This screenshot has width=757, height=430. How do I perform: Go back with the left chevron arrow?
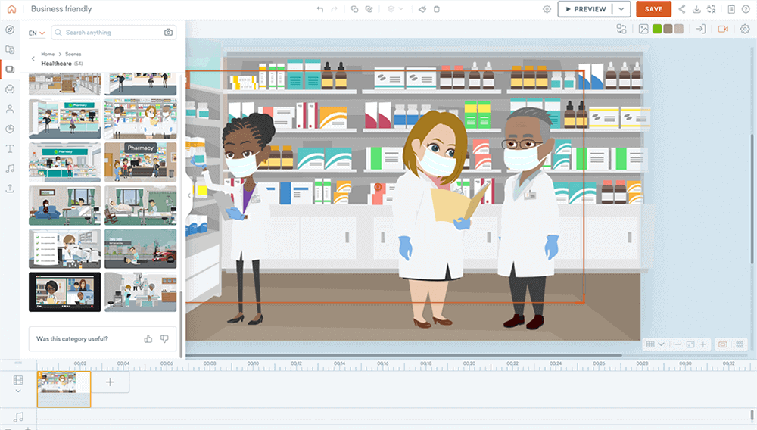click(x=33, y=59)
